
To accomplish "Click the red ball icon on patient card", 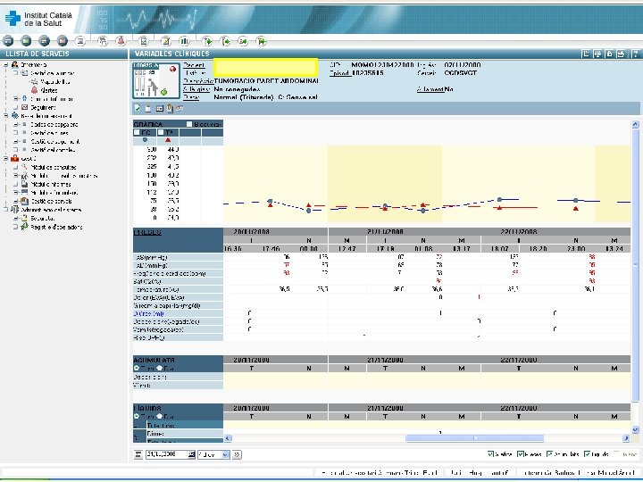I will [x=172, y=69].
